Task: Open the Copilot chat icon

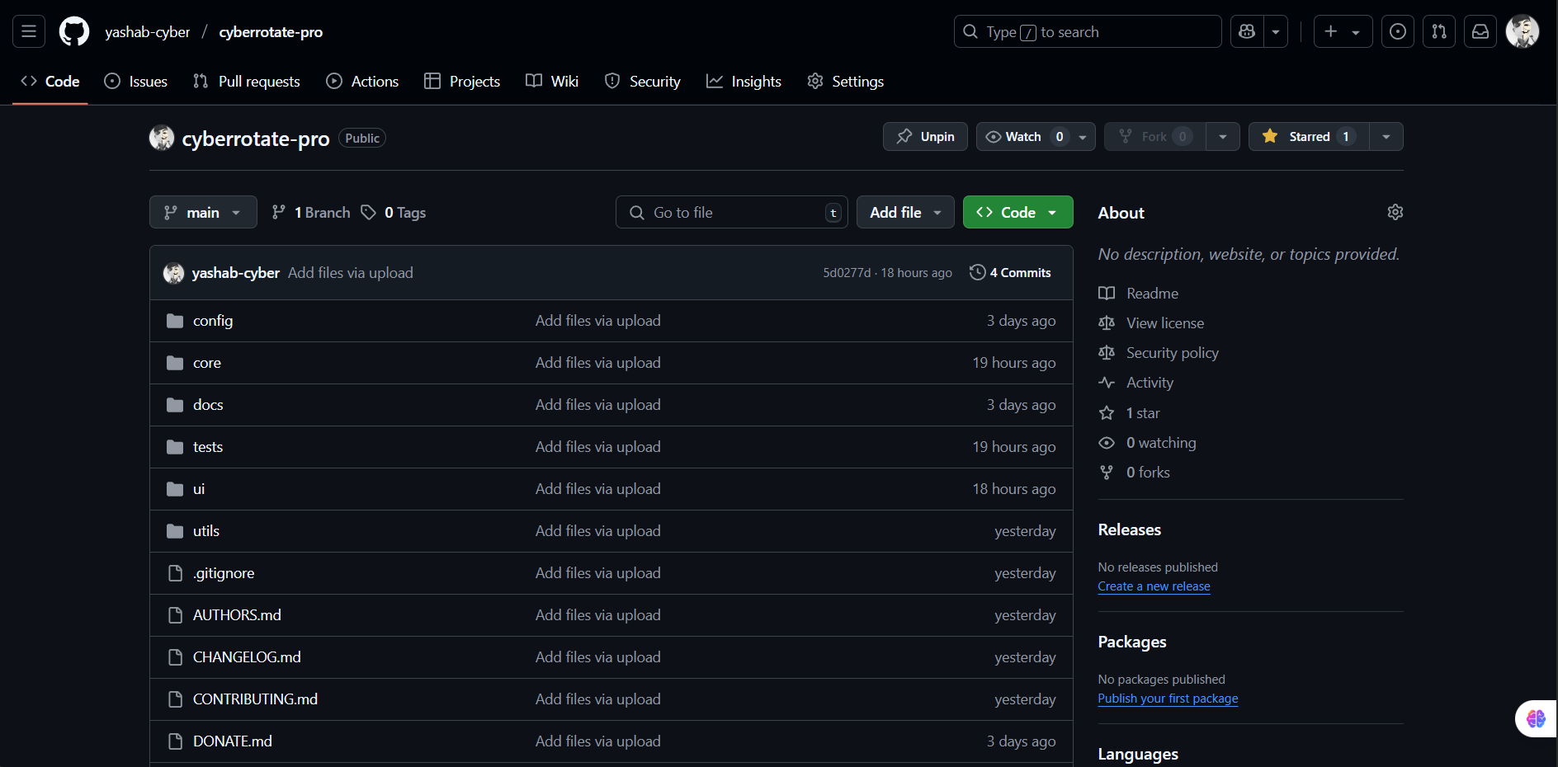Action: click(x=1247, y=32)
